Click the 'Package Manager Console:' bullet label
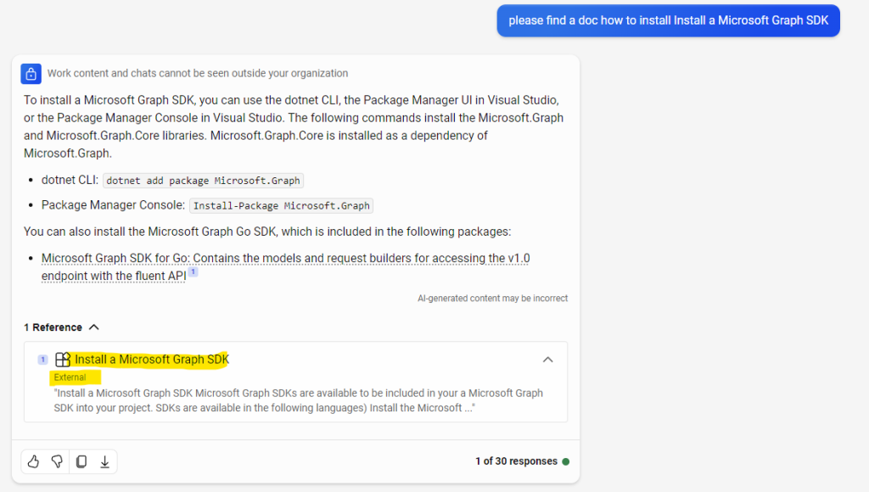The width and height of the screenshot is (869, 492). [x=113, y=205]
